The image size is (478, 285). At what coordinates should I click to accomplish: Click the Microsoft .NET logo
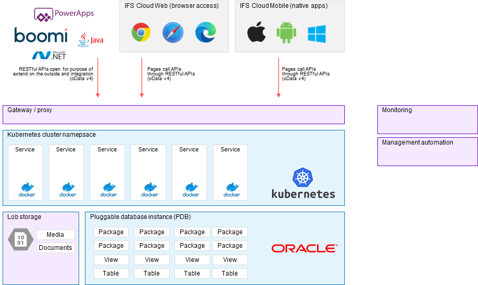49,54
